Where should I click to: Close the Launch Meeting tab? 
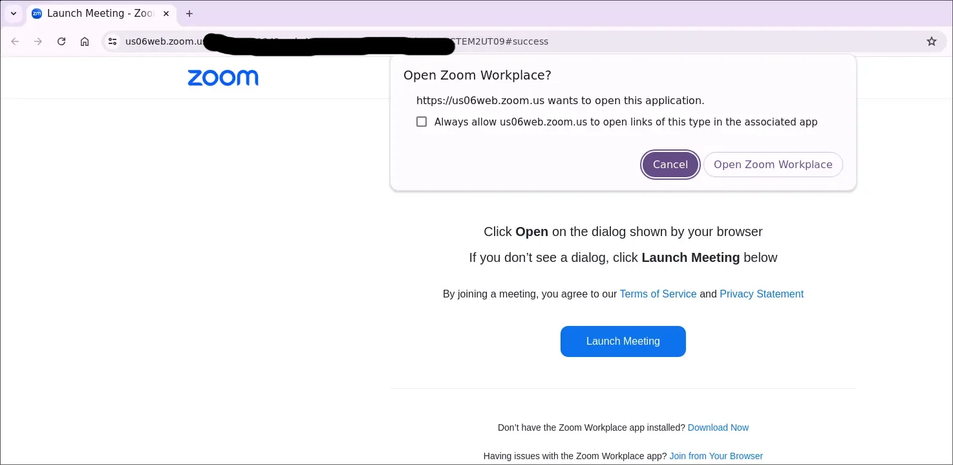click(x=166, y=14)
